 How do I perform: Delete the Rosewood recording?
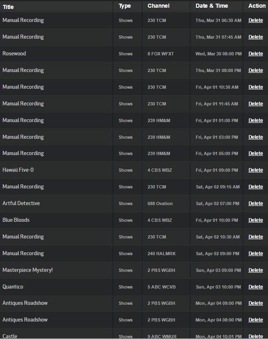coord(255,54)
